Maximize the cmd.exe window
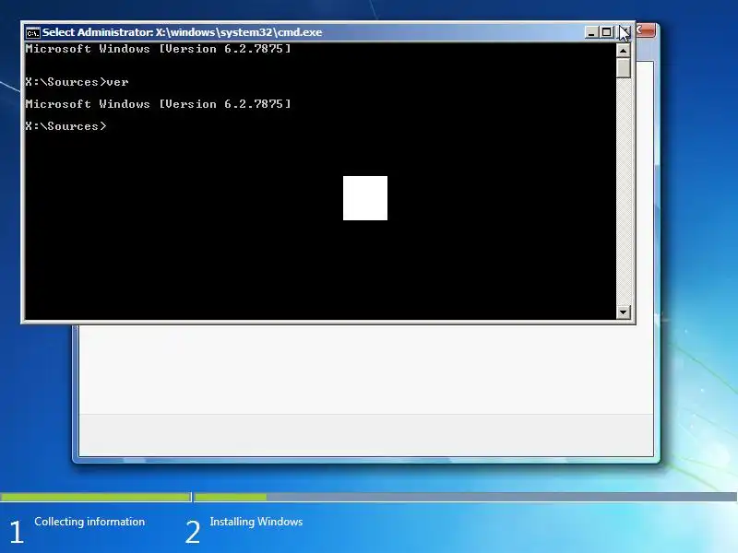 pos(606,32)
